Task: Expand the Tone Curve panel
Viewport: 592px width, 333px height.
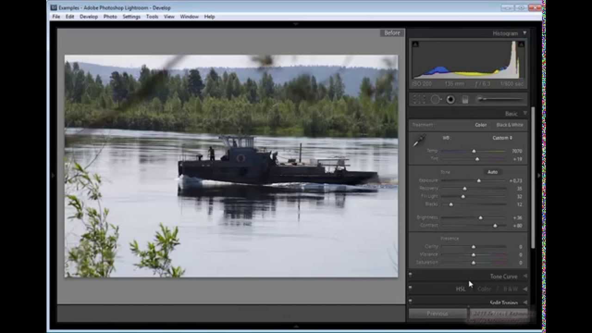Action: coord(525,276)
